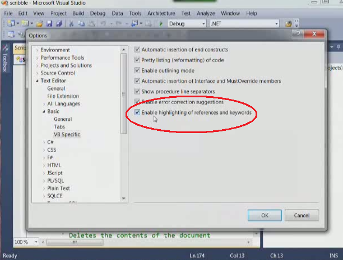
Task: Open the Architecture menu
Action: coord(161,13)
